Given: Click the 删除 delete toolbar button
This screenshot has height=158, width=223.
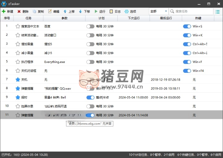Looking at the screenshot, I should tap(23, 11).
